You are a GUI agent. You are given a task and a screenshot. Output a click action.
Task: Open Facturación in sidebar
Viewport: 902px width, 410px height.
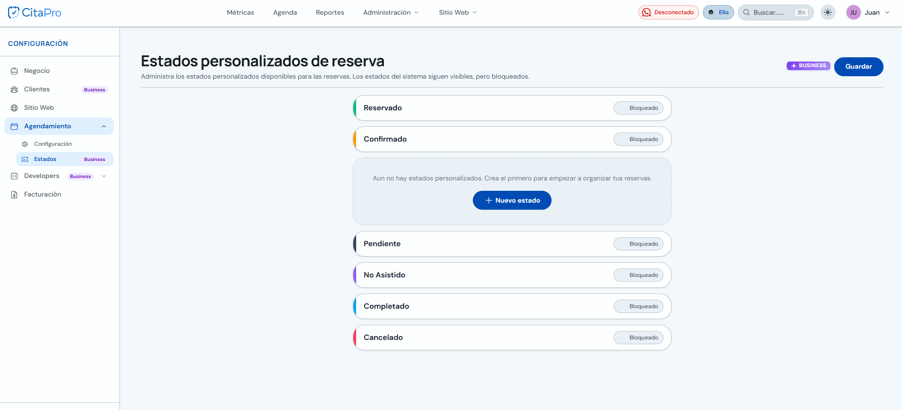pyautogui.click(x=59, y=195)
